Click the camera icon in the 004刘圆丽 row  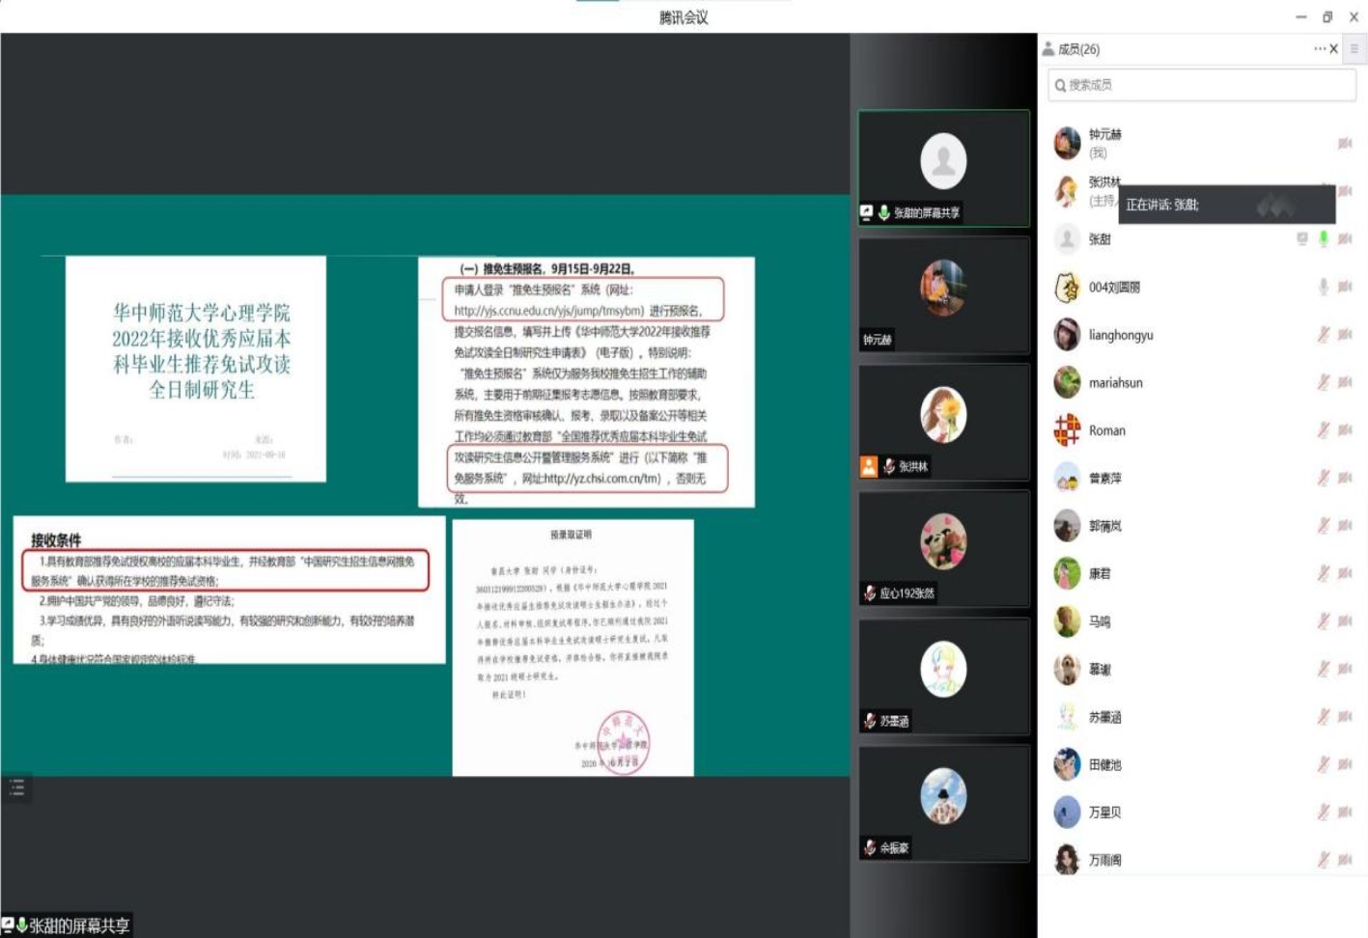(1345, 287)
